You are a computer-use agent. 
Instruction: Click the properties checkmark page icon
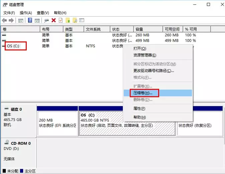click(x=61, y=20)
